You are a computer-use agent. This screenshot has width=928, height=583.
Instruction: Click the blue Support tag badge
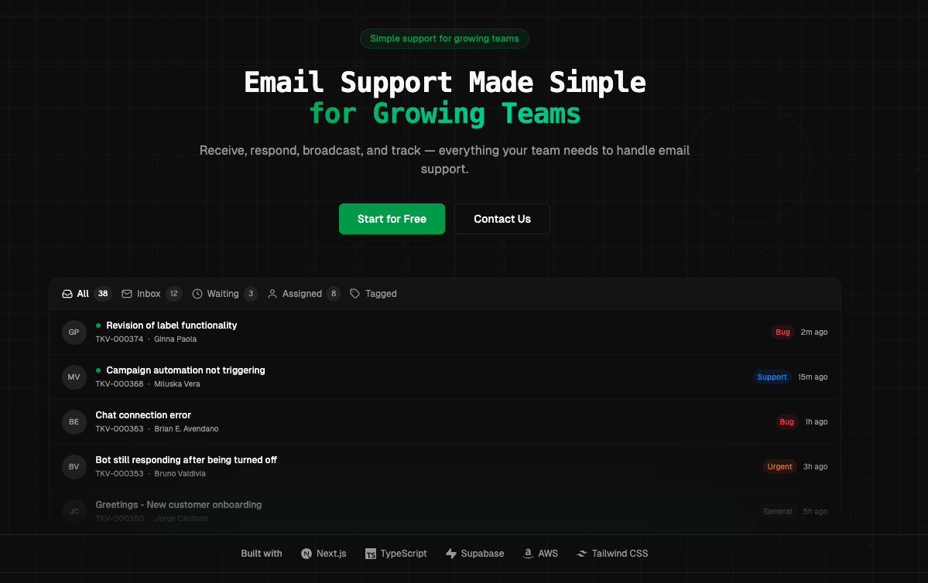(772, 377)
